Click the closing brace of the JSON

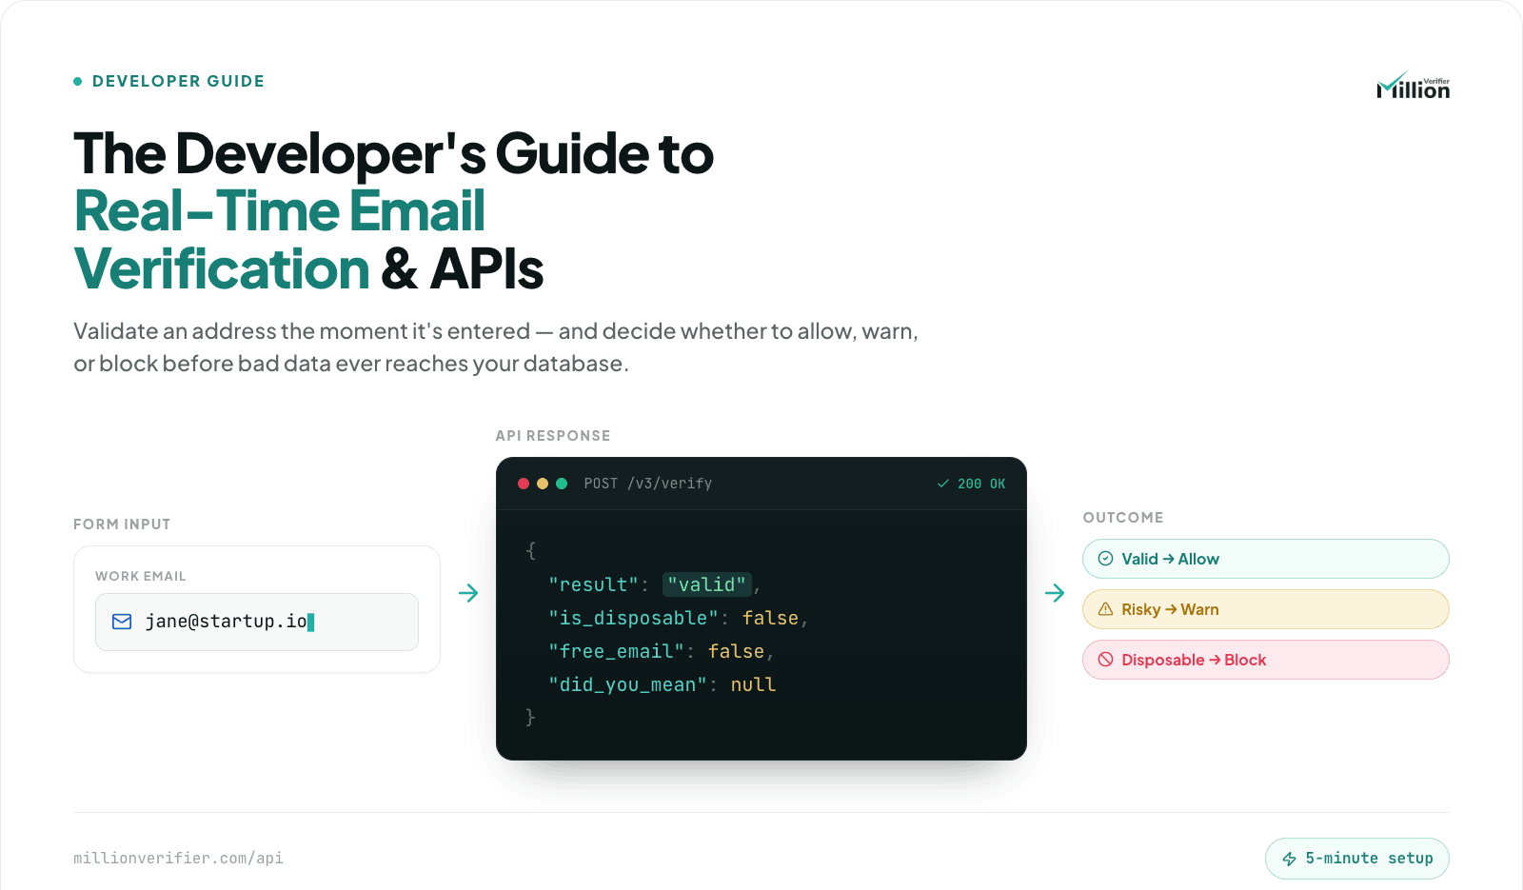tap(531, 718)
